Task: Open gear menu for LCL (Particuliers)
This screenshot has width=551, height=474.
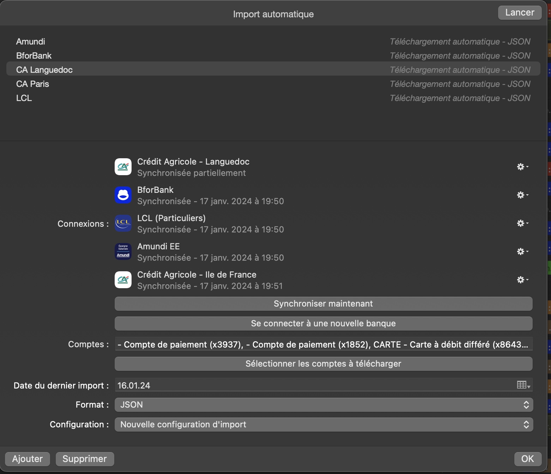Action: (x=522, y=223)
